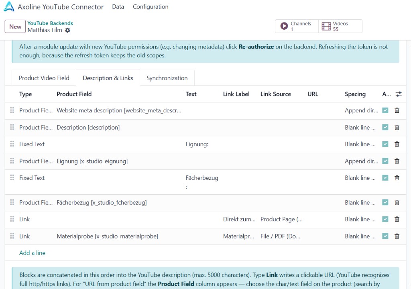The height and width of the screenshot is (289, 411).
Task: Delete the Eignung [x_studio_eignung] row
Action: pos(397,161)
